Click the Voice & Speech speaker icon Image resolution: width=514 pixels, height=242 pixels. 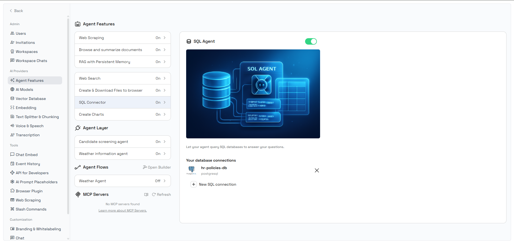pos(12,126)
